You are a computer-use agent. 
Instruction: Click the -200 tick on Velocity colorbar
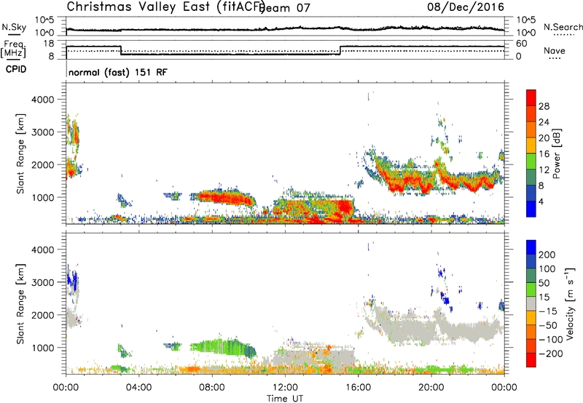[551, 354]
